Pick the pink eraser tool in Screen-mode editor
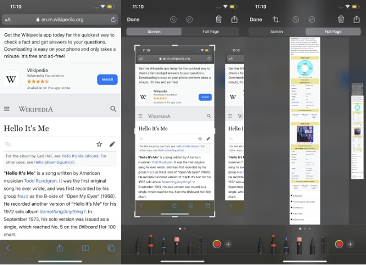Viewport: 366px width, 265px height. click(177, 246)
